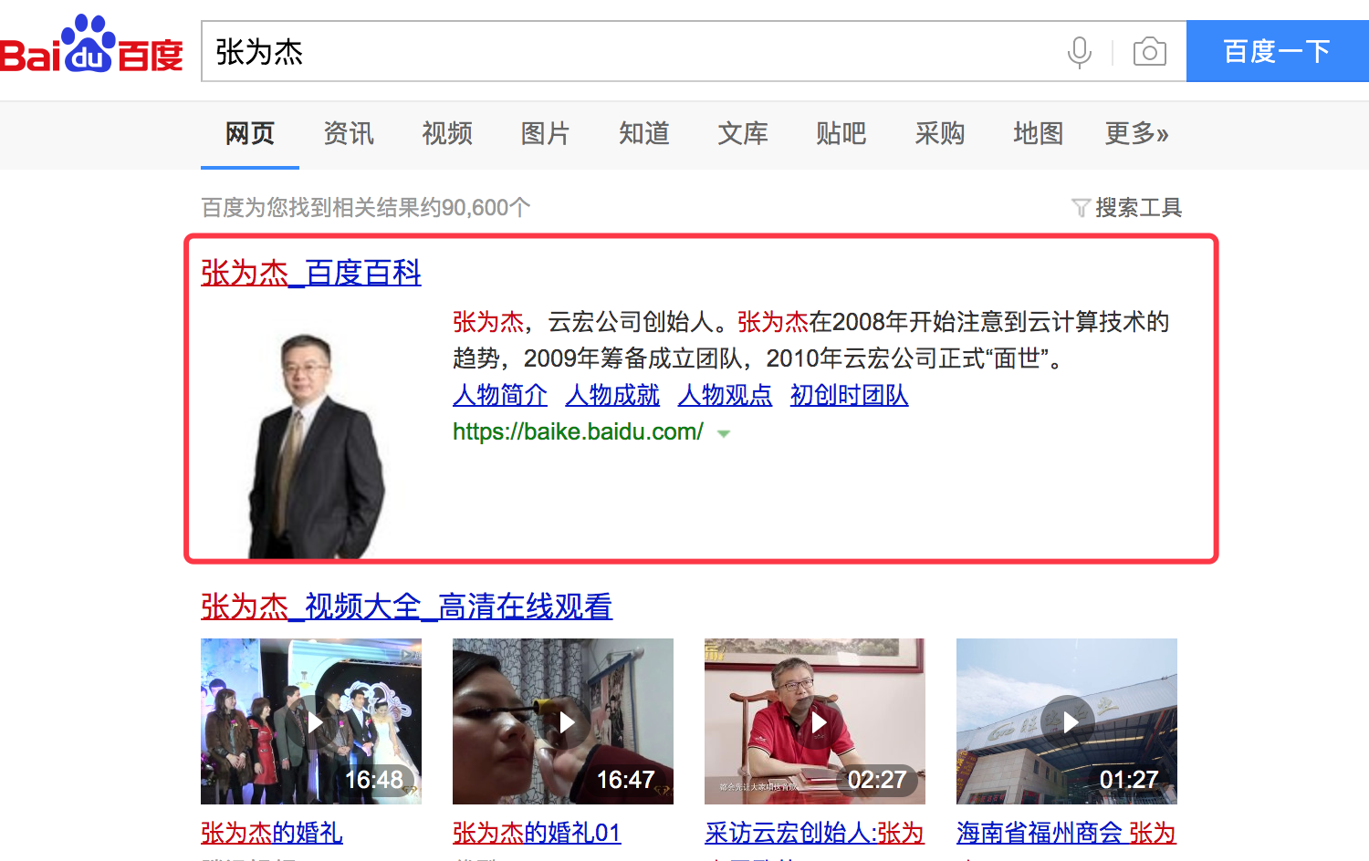Screen dimensions: 1369x861
Task: Switch to the 文库 tab
Action: tap(743, 134)
